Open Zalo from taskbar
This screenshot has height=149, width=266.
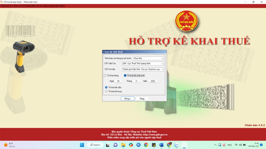coord(177,145)
